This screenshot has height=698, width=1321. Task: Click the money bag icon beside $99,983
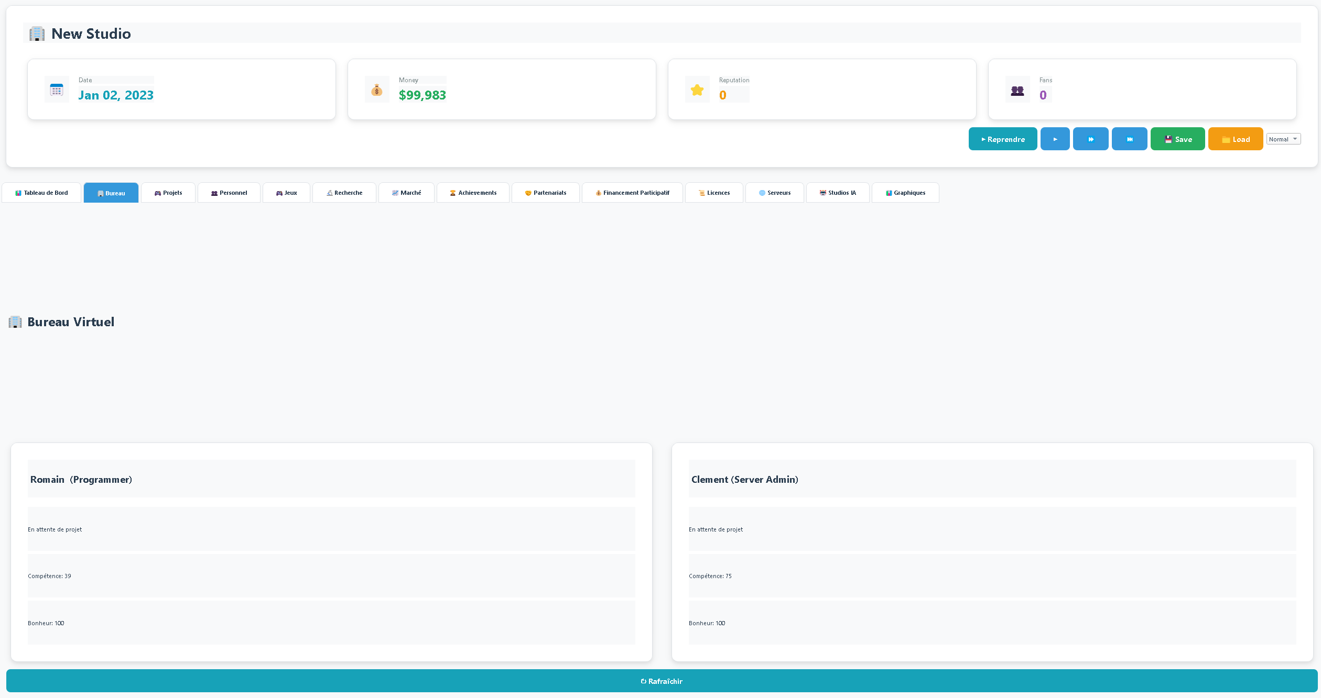[x=376, y=89]
